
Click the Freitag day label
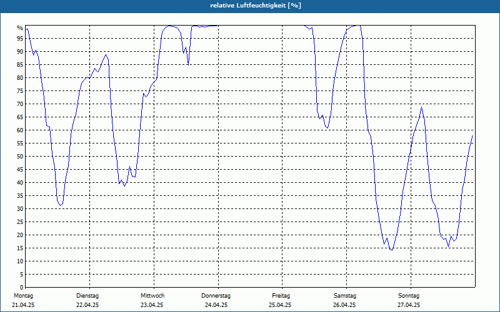281,296
